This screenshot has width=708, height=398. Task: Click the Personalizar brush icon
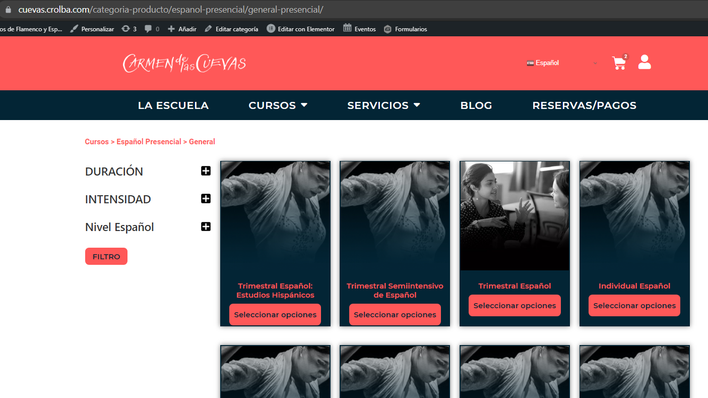click(x=74, y=29)
